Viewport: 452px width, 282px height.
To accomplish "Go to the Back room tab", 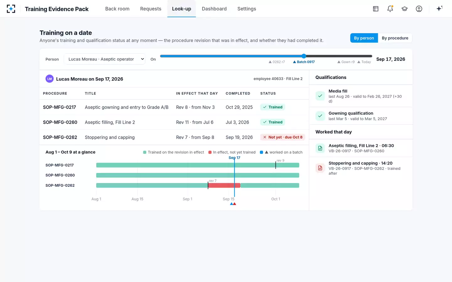I will point(117,9).
